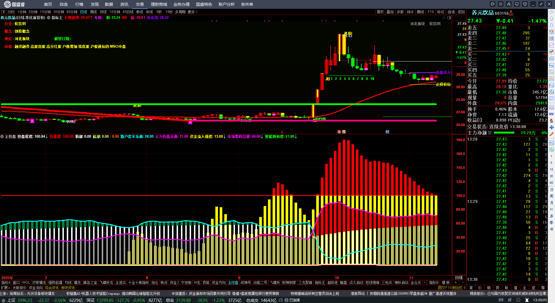Viewport: 555px width, 303px height.
Task: Switch to the 60分钟 period
Action: [72, 12]
